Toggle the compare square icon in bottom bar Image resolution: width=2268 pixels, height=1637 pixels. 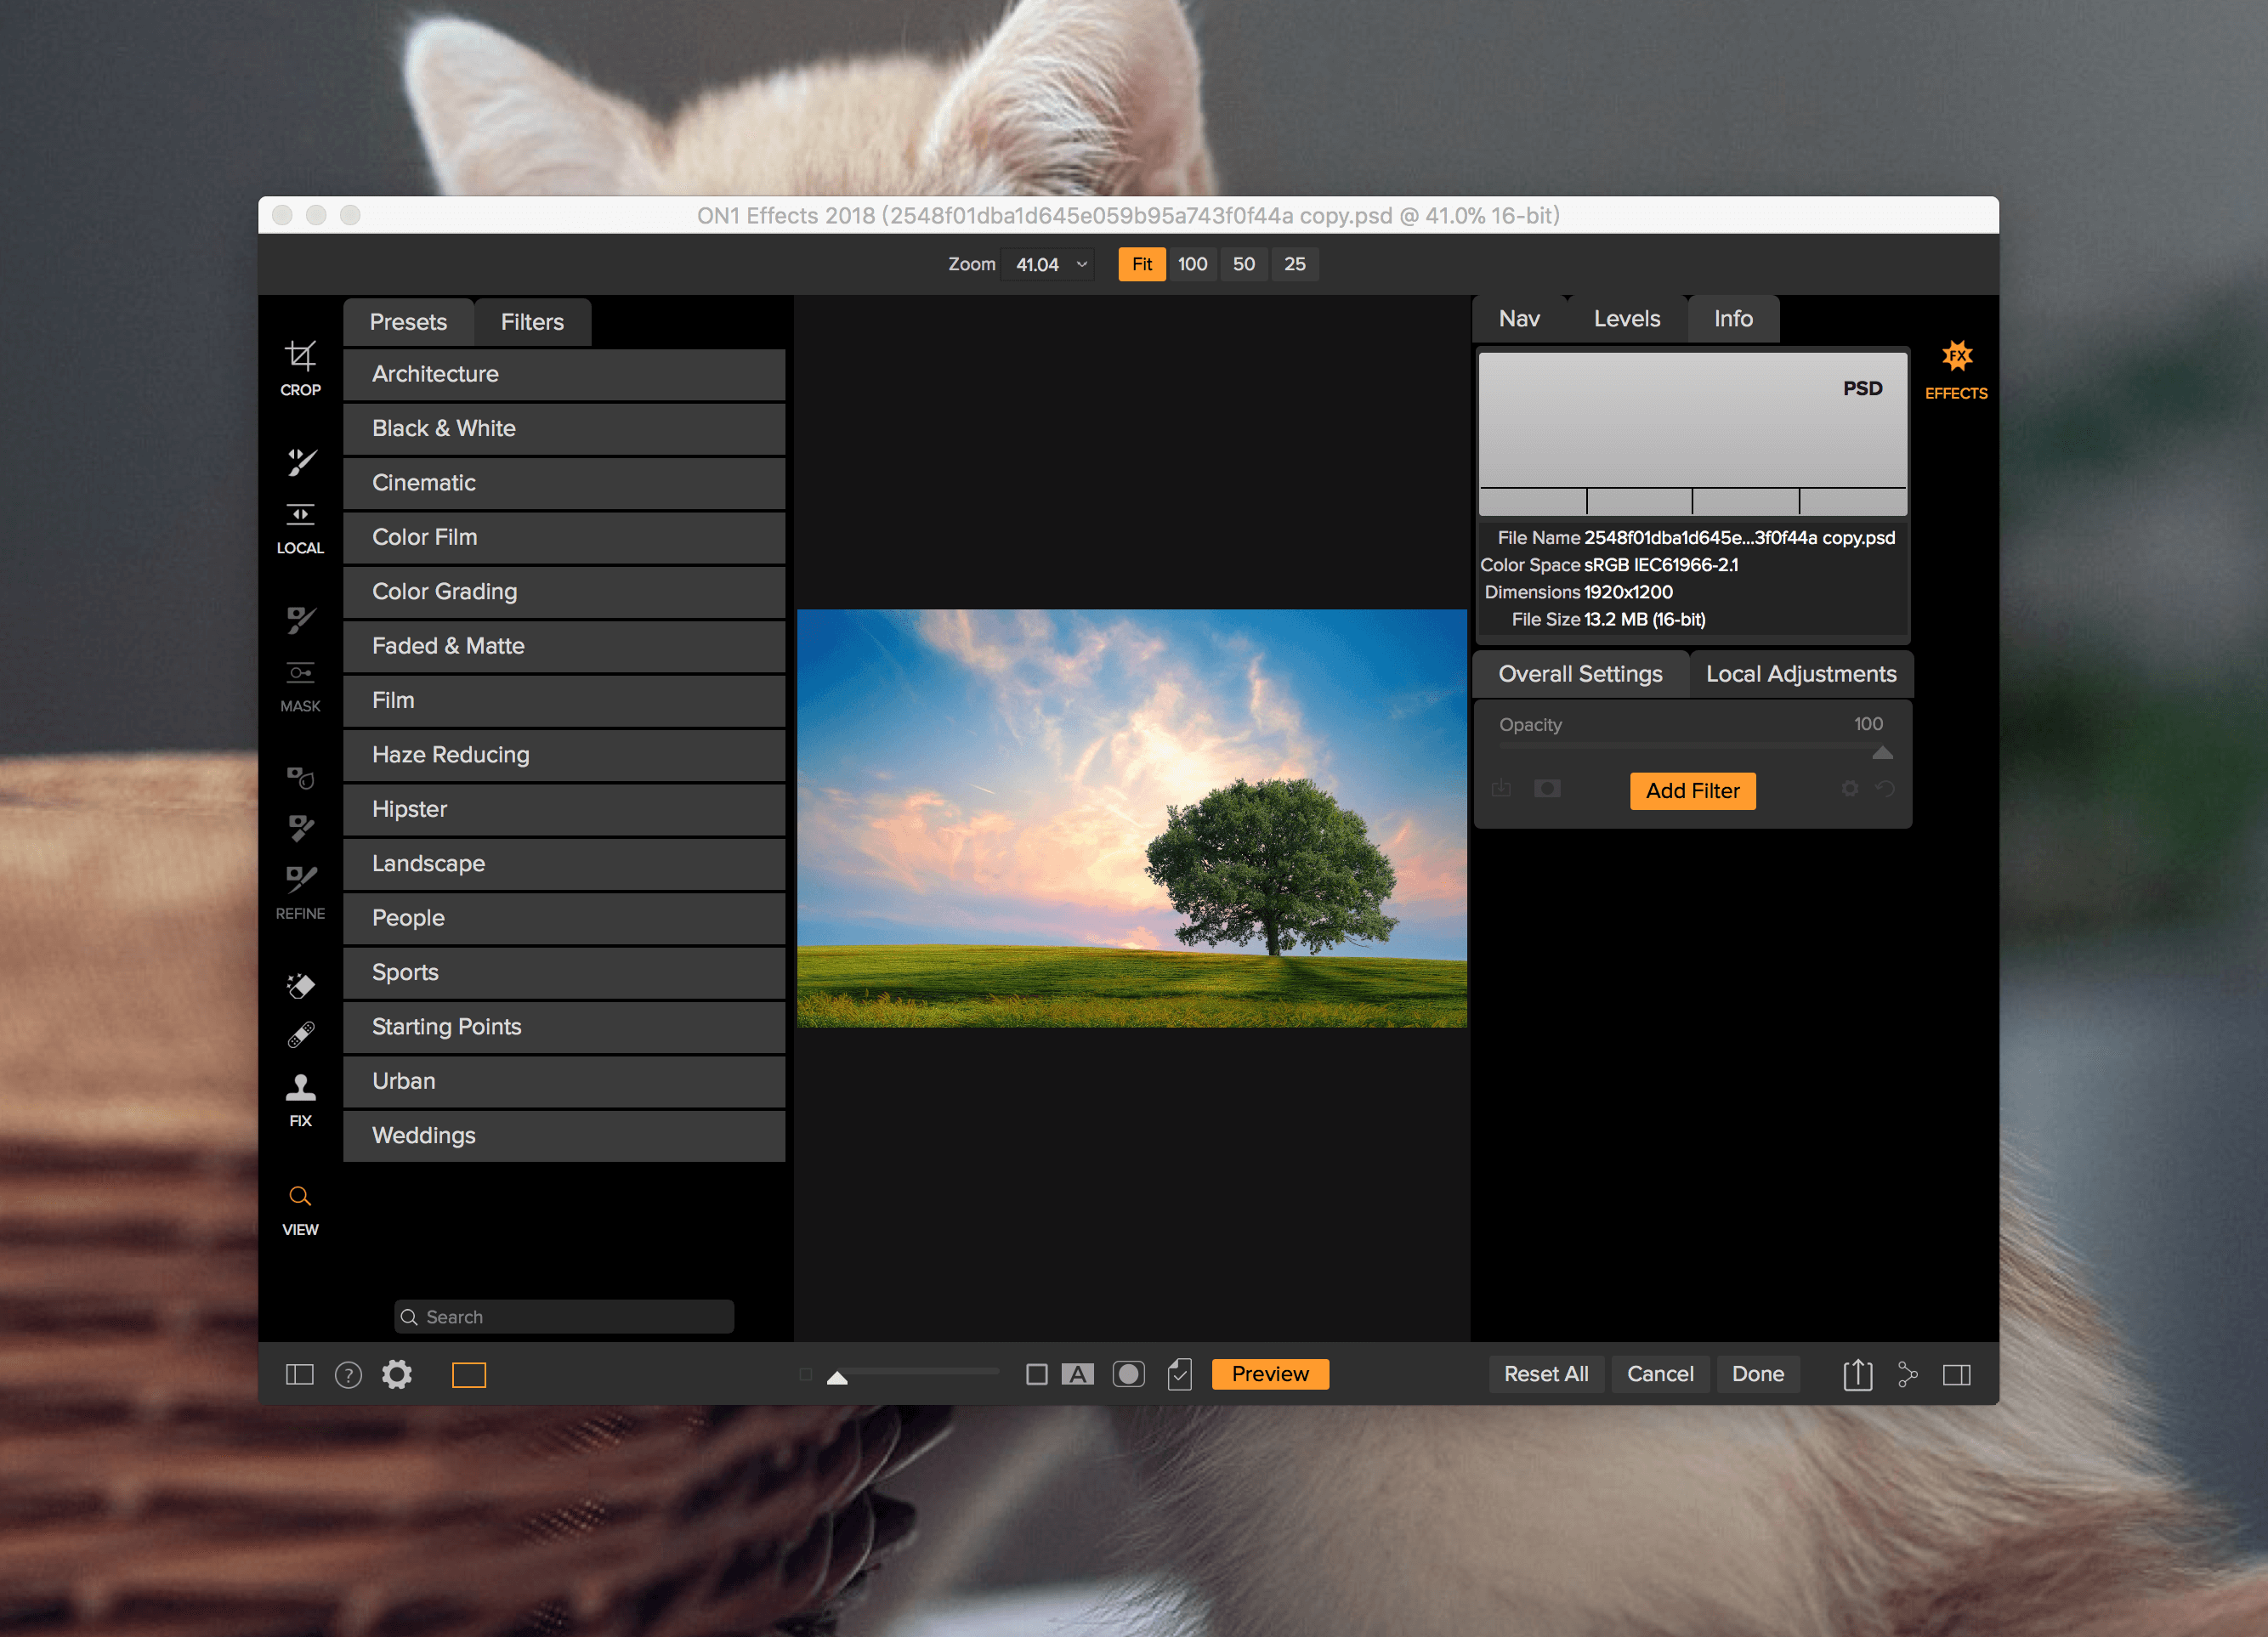click(1037, 1375)
